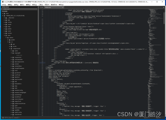
Task: Click the Sublime Text icon in title bar
Action: pyautogui.click(x=3, y=2)
